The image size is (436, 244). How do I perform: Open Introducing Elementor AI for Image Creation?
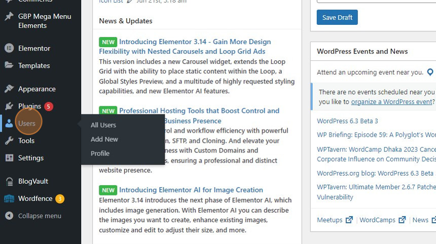point(191,190)
